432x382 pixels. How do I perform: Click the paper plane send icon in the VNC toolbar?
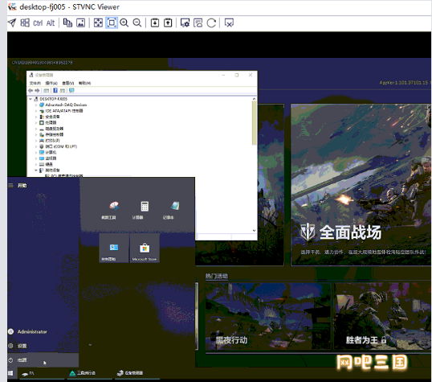(x=12, y=23)
